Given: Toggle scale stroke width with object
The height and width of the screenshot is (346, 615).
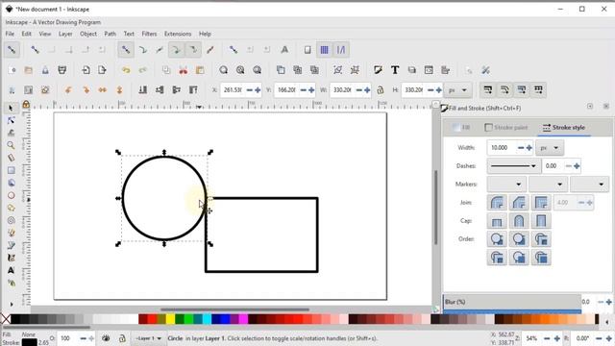Looking at the screenshot, I should 488,90.
